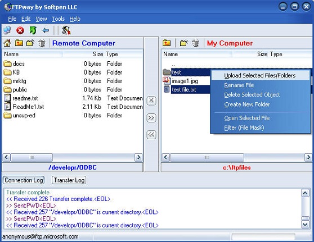This screenshot has height=242, width=314.
Task: Choose Open Selected File
Action: (x=261, y=118)
